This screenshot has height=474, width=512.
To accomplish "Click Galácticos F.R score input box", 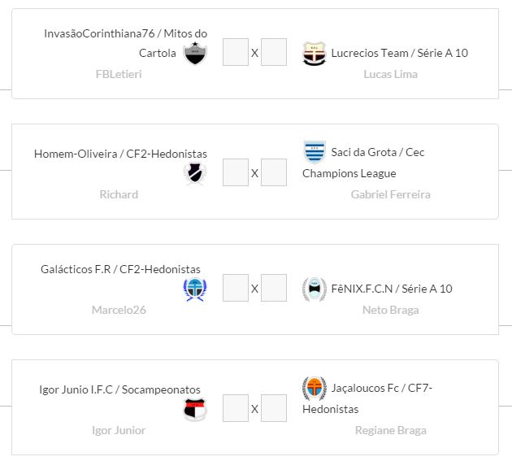I will (x=235, y=289).
